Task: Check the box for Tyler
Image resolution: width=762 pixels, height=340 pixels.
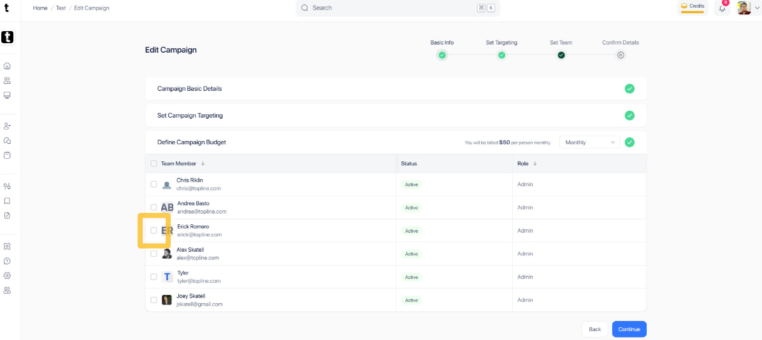Action: (x=154, y=276)
